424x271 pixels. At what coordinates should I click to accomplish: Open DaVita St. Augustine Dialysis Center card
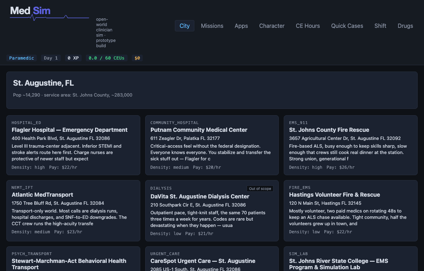click(x=212, y=211)
